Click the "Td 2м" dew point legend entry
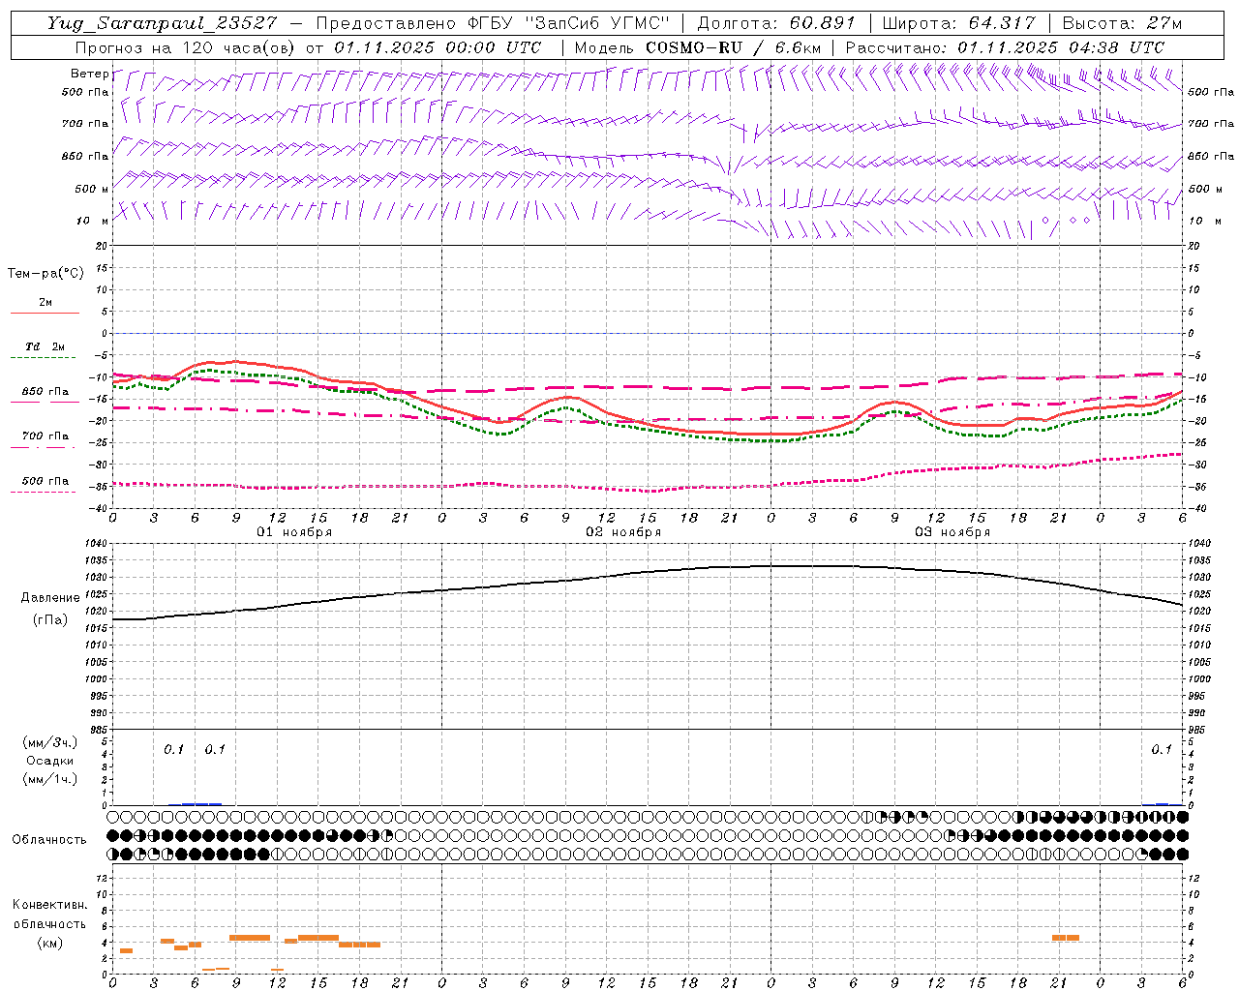 pos(45,347)
